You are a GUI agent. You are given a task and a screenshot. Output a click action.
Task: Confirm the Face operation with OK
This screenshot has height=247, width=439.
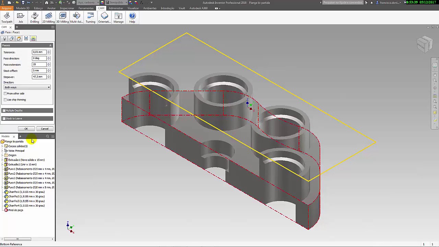[x=26, y=129]
